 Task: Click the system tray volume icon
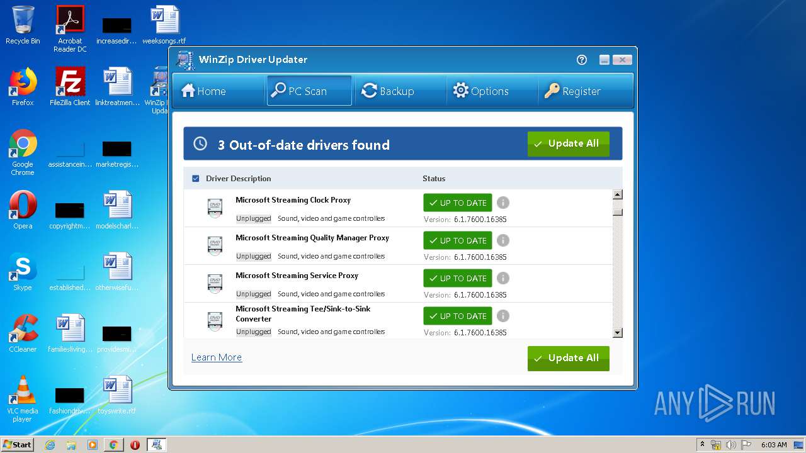point(730,445)
